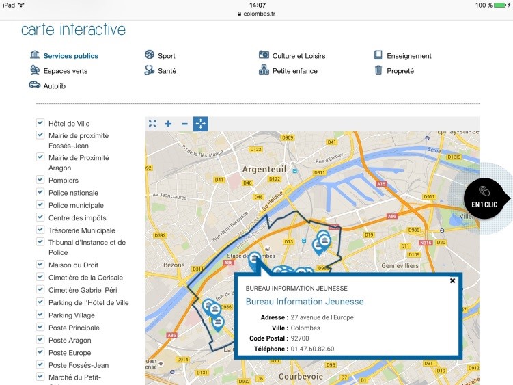
Task: Toggle the Police nationale checkbox
Action: [40, 192]
